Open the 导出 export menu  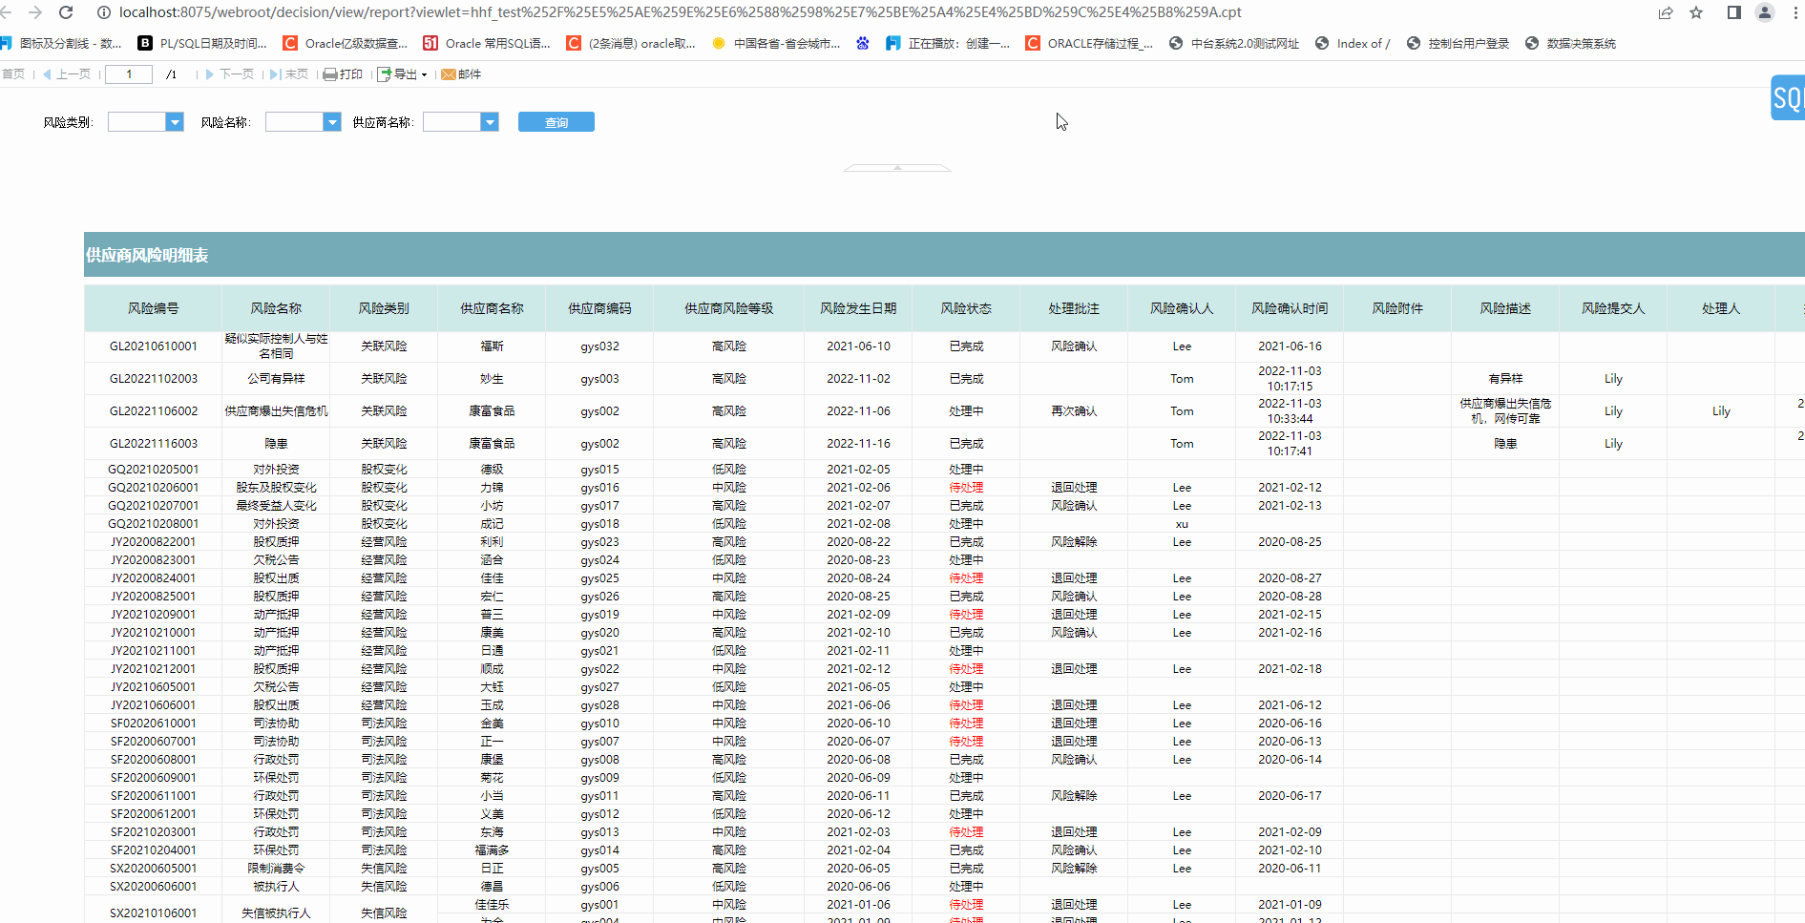point(403,74)
